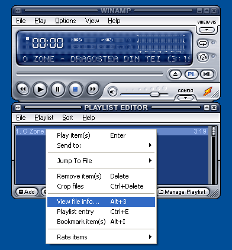Click the Add button in playlist
Screen dimensions: 232x250
(x=27, y=191)
